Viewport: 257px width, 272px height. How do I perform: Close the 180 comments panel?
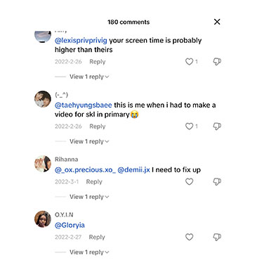tap(217, 22)
